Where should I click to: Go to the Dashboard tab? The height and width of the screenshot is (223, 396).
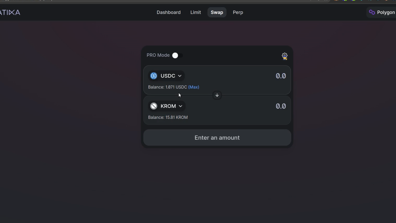point(168,12)
